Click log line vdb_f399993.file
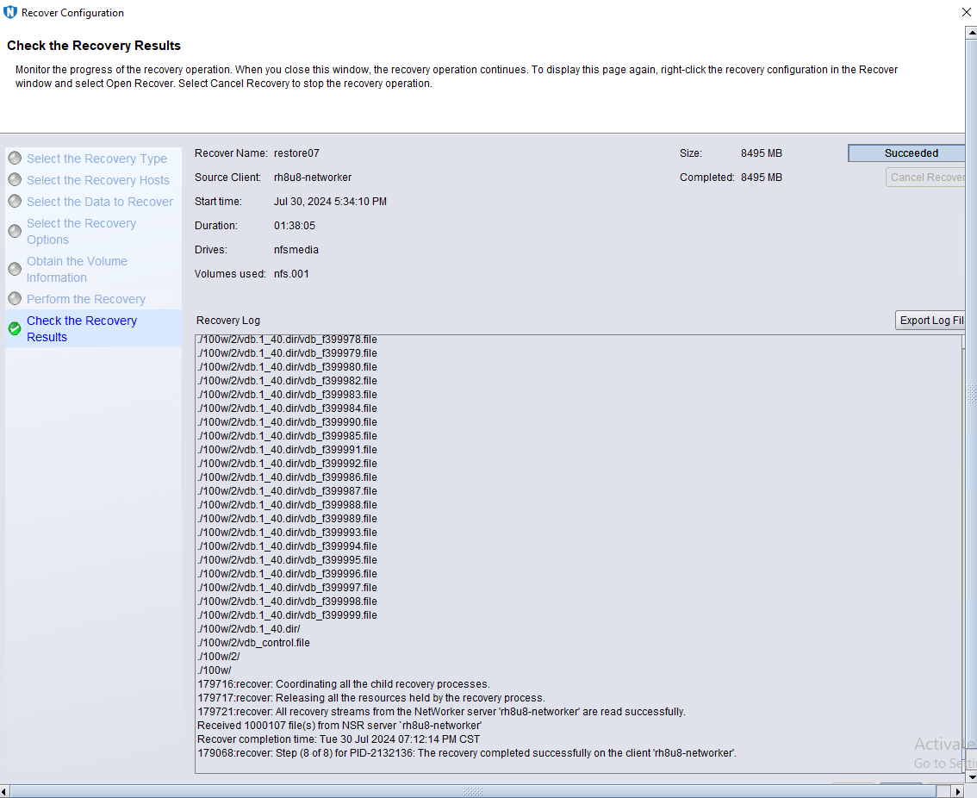Viewport: 977px width, 798px height. tap(287, 533)
